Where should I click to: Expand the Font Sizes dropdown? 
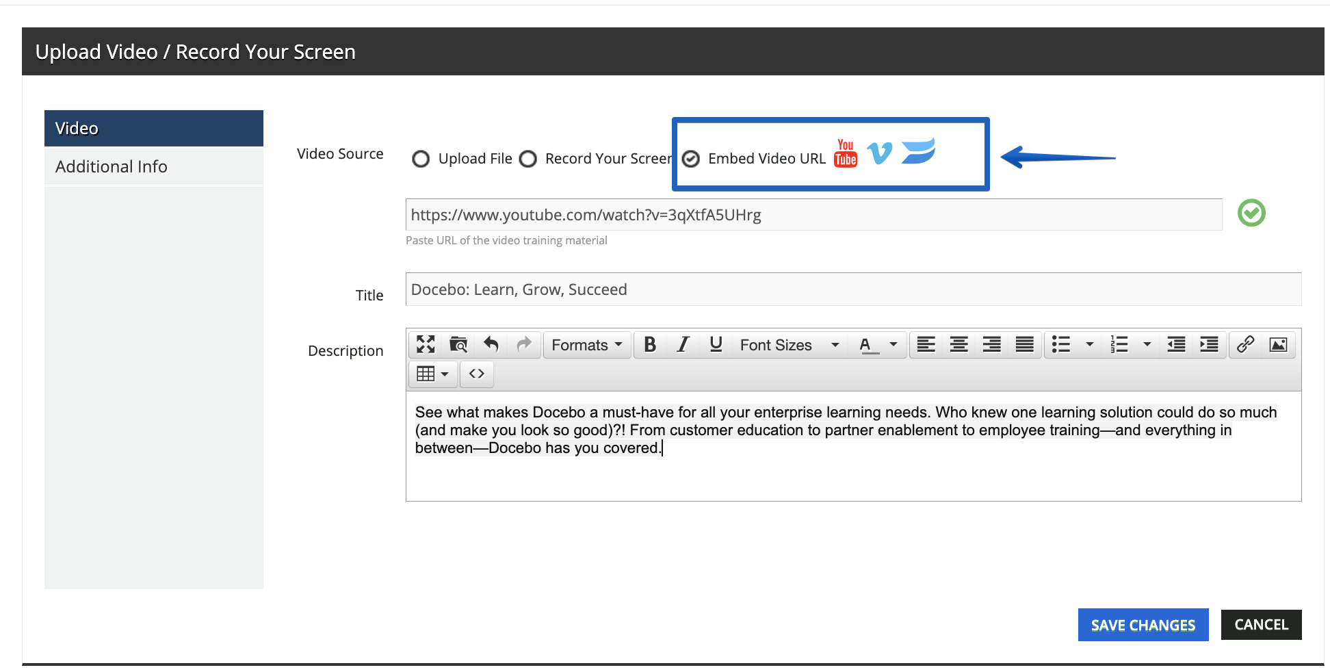pyautogui.click(x=789, y=345)
